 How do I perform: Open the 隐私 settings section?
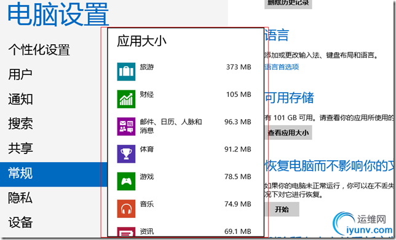click(20, 198)
